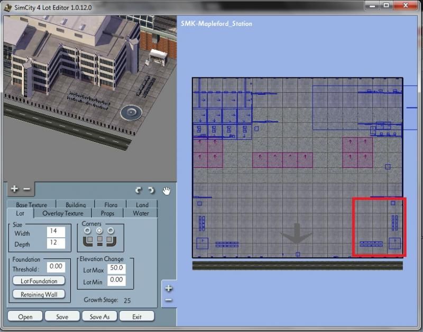Switch to the Props tab
Viewport: 423px width, 332px height.
[x=107, y=213]
